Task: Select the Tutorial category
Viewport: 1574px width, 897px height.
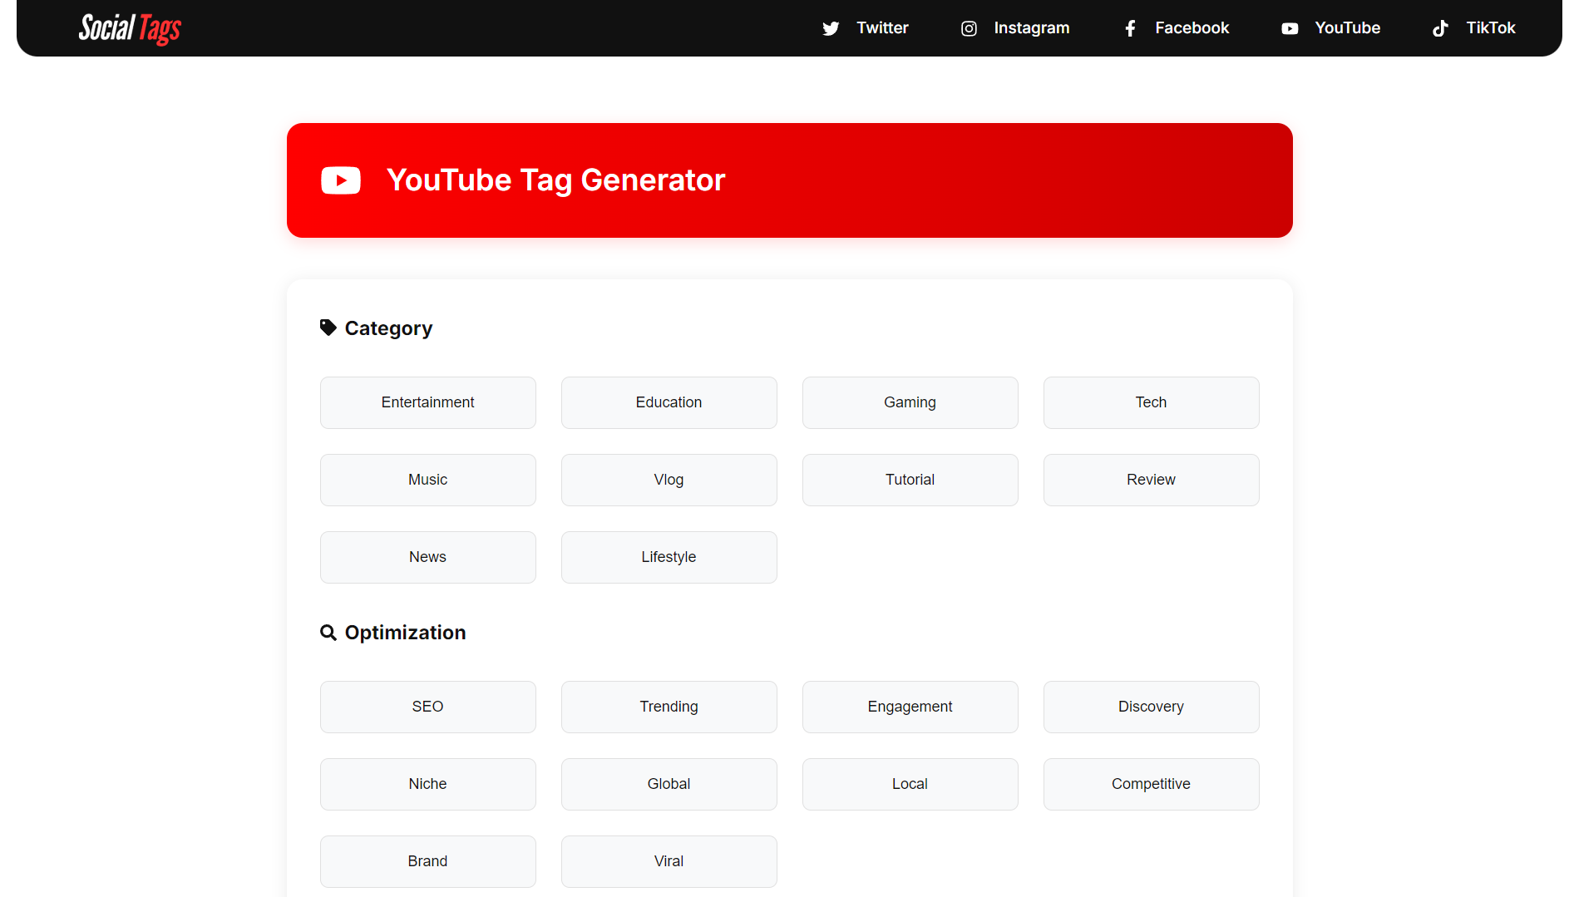Action: click(x=910, y=480)
